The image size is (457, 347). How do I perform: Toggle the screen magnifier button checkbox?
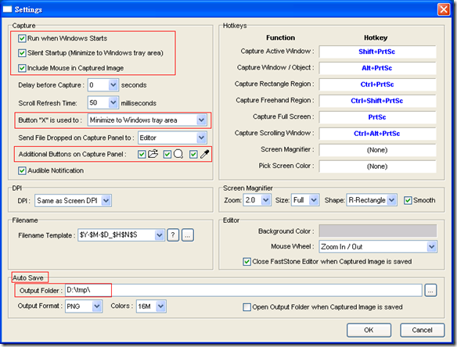(x=167, y=154)
